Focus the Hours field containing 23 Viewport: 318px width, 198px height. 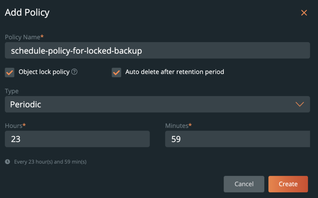[77, 139]
